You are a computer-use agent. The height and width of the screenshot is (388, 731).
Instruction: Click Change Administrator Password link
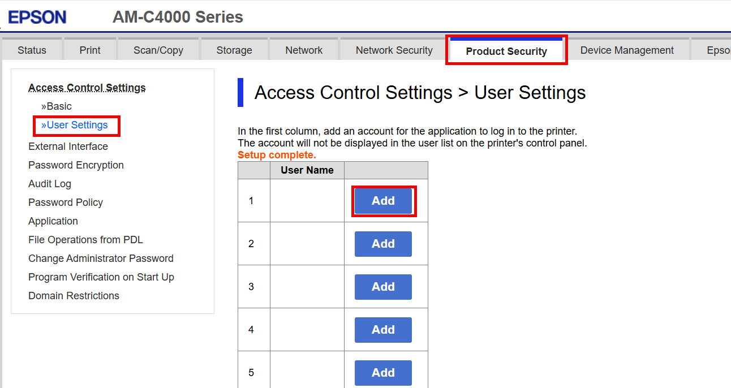click(x=101, y=258)
